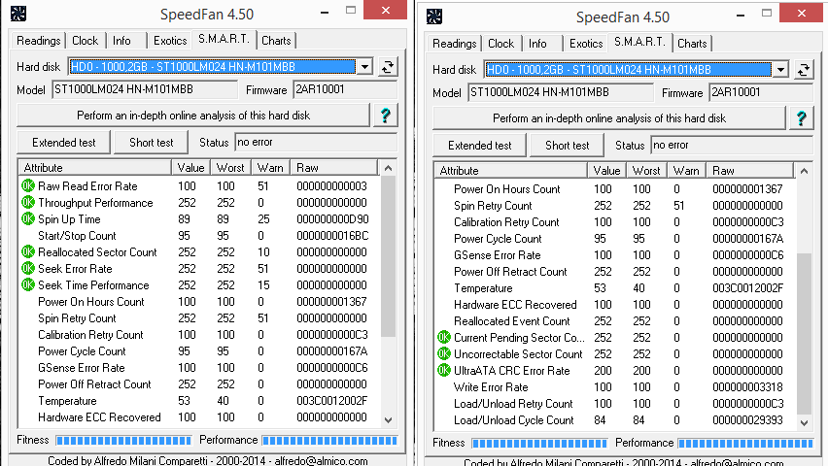Open the Hard disk dropdown in right window
This screenshot has height=466, width=828.
[x=781, y=70]
